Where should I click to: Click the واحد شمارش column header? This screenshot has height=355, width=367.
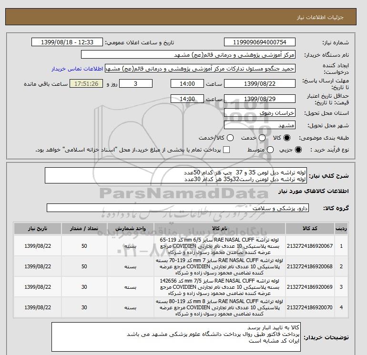(x=131, y=228)
